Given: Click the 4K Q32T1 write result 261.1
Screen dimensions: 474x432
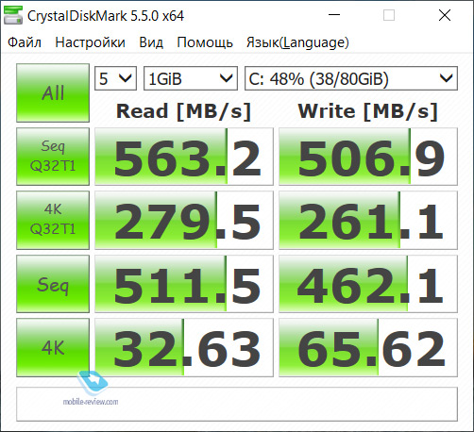Looking at the screenshot, I should click(368, 220).
